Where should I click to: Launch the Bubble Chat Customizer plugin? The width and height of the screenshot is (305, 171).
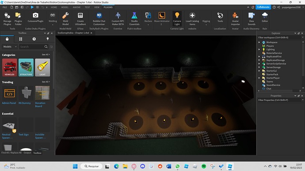99,19
